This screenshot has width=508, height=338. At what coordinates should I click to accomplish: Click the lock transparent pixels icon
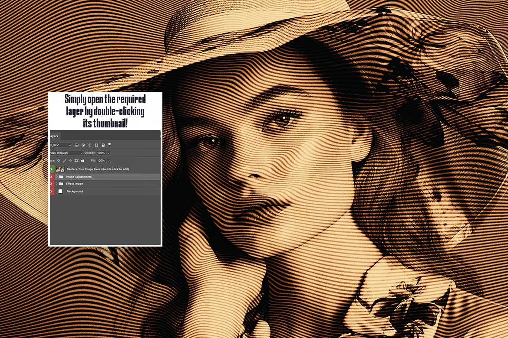click(58, 161)
